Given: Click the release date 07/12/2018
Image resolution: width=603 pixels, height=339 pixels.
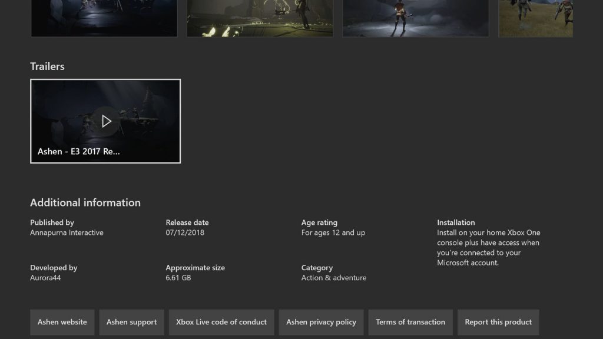Looking at the screenshot, I should pyautogui.click(x=184, y=232).
